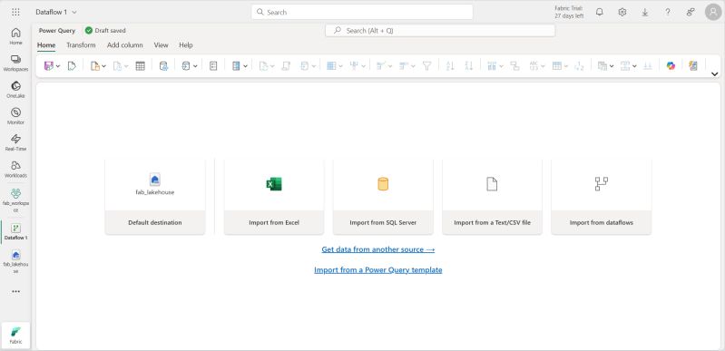Click the Fabric logo button at bottom left

coord(15,336)
